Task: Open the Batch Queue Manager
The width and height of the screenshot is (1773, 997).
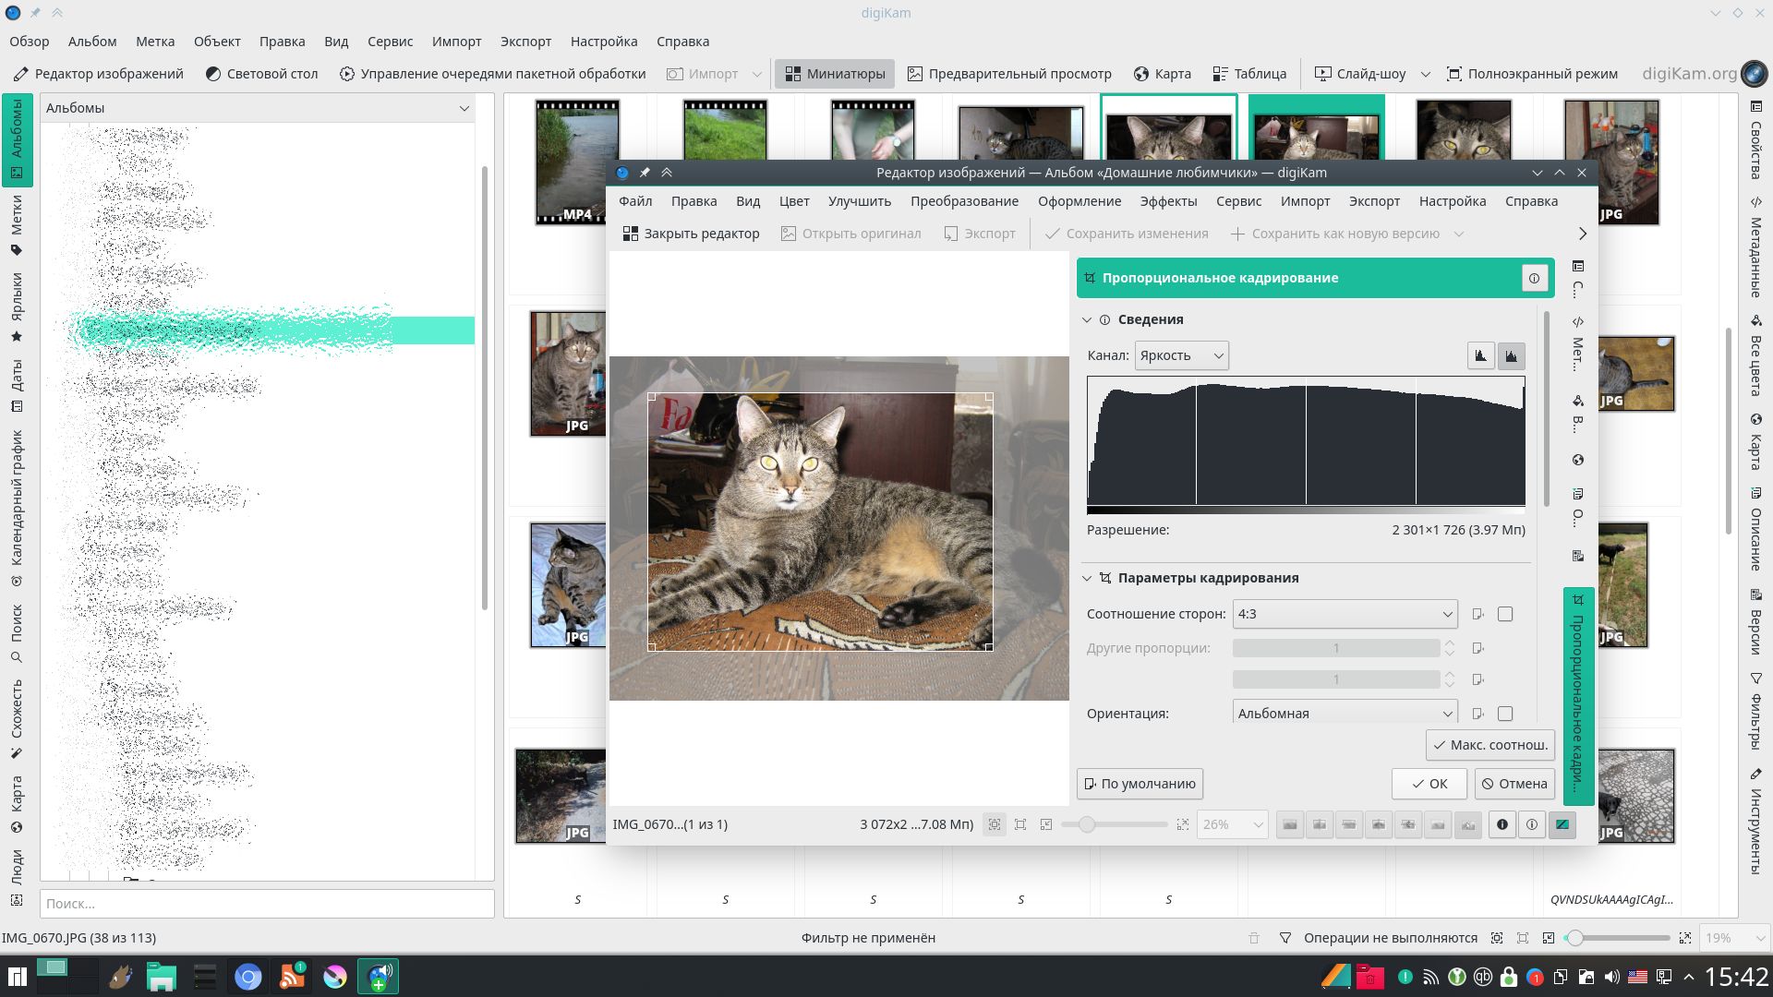Action: (x=492, y=74)
